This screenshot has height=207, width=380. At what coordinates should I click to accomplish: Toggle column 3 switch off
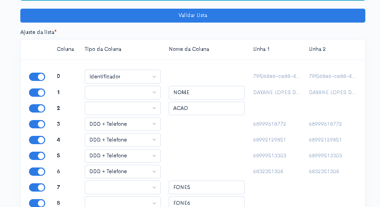tap(37, 124)
